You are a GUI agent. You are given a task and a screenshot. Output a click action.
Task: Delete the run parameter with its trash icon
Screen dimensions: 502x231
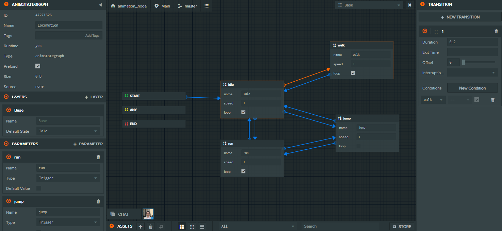pos(98,157)
